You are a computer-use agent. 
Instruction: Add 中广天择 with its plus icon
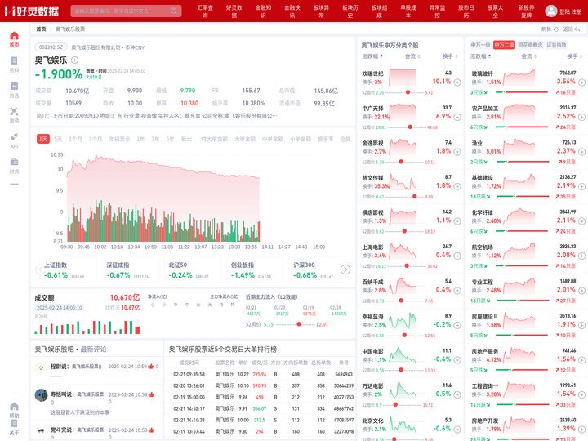tap(457, 117)
